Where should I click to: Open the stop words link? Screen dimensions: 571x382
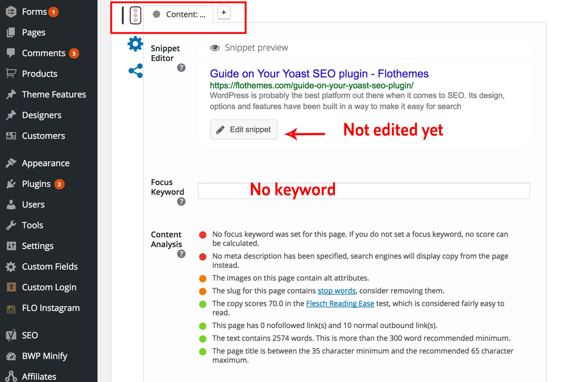point(337,291)
